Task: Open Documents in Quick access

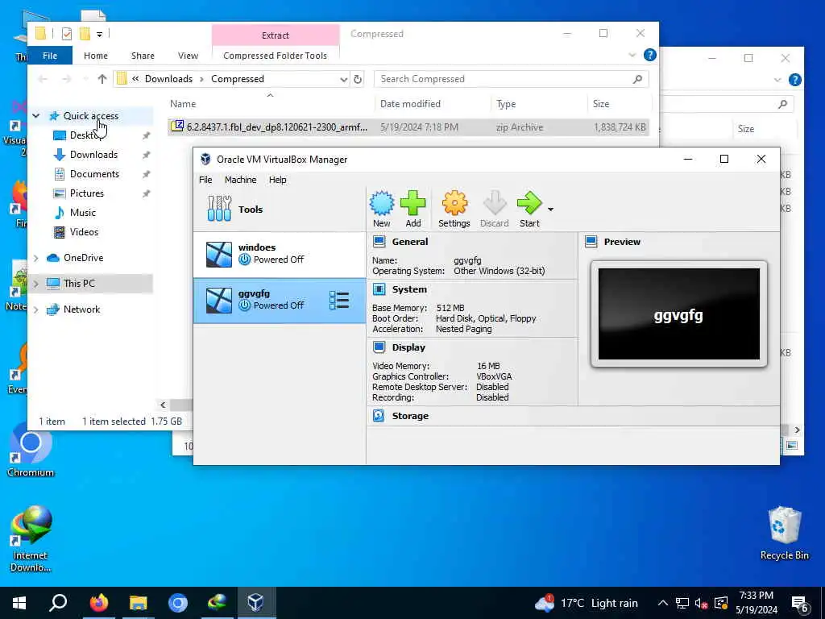Action: click(94, 174)
